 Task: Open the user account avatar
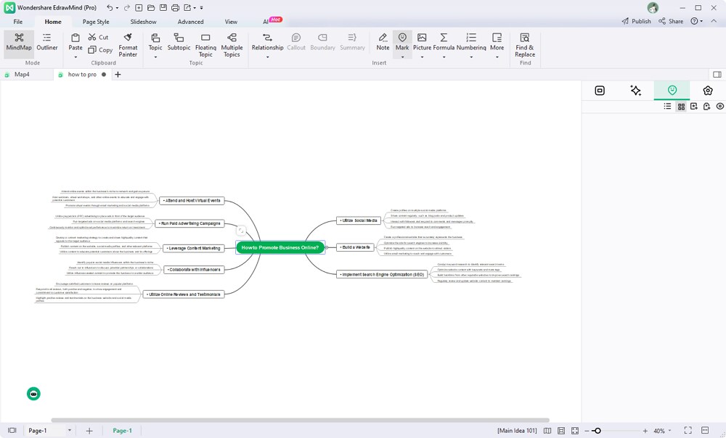coord(653,8)
